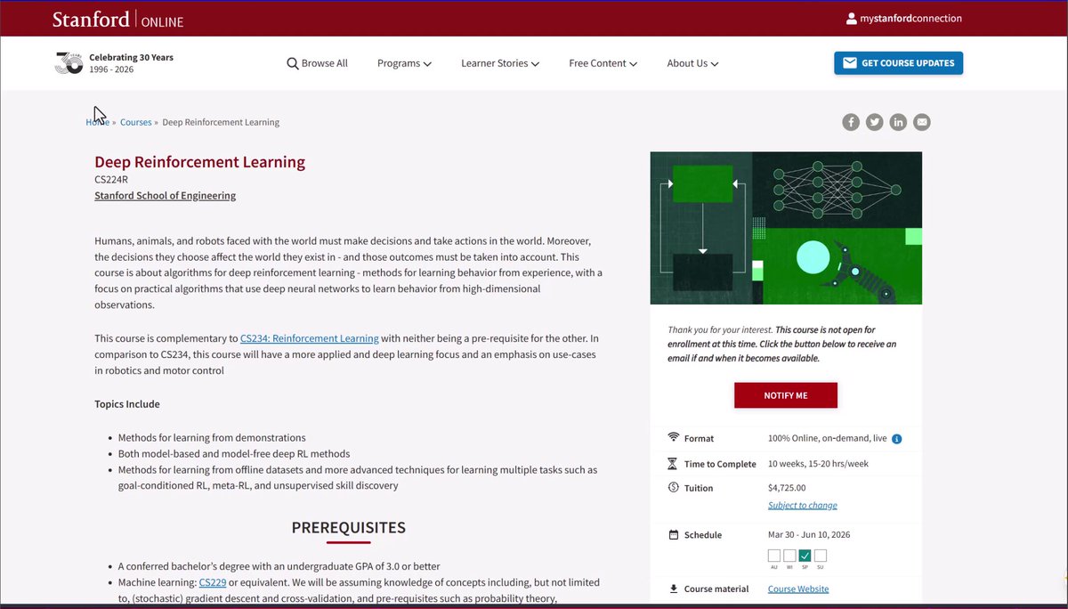Expand the About Us menu
Image resolution: width=1068 pixels, height=609 pixels.
pos(692,63)
